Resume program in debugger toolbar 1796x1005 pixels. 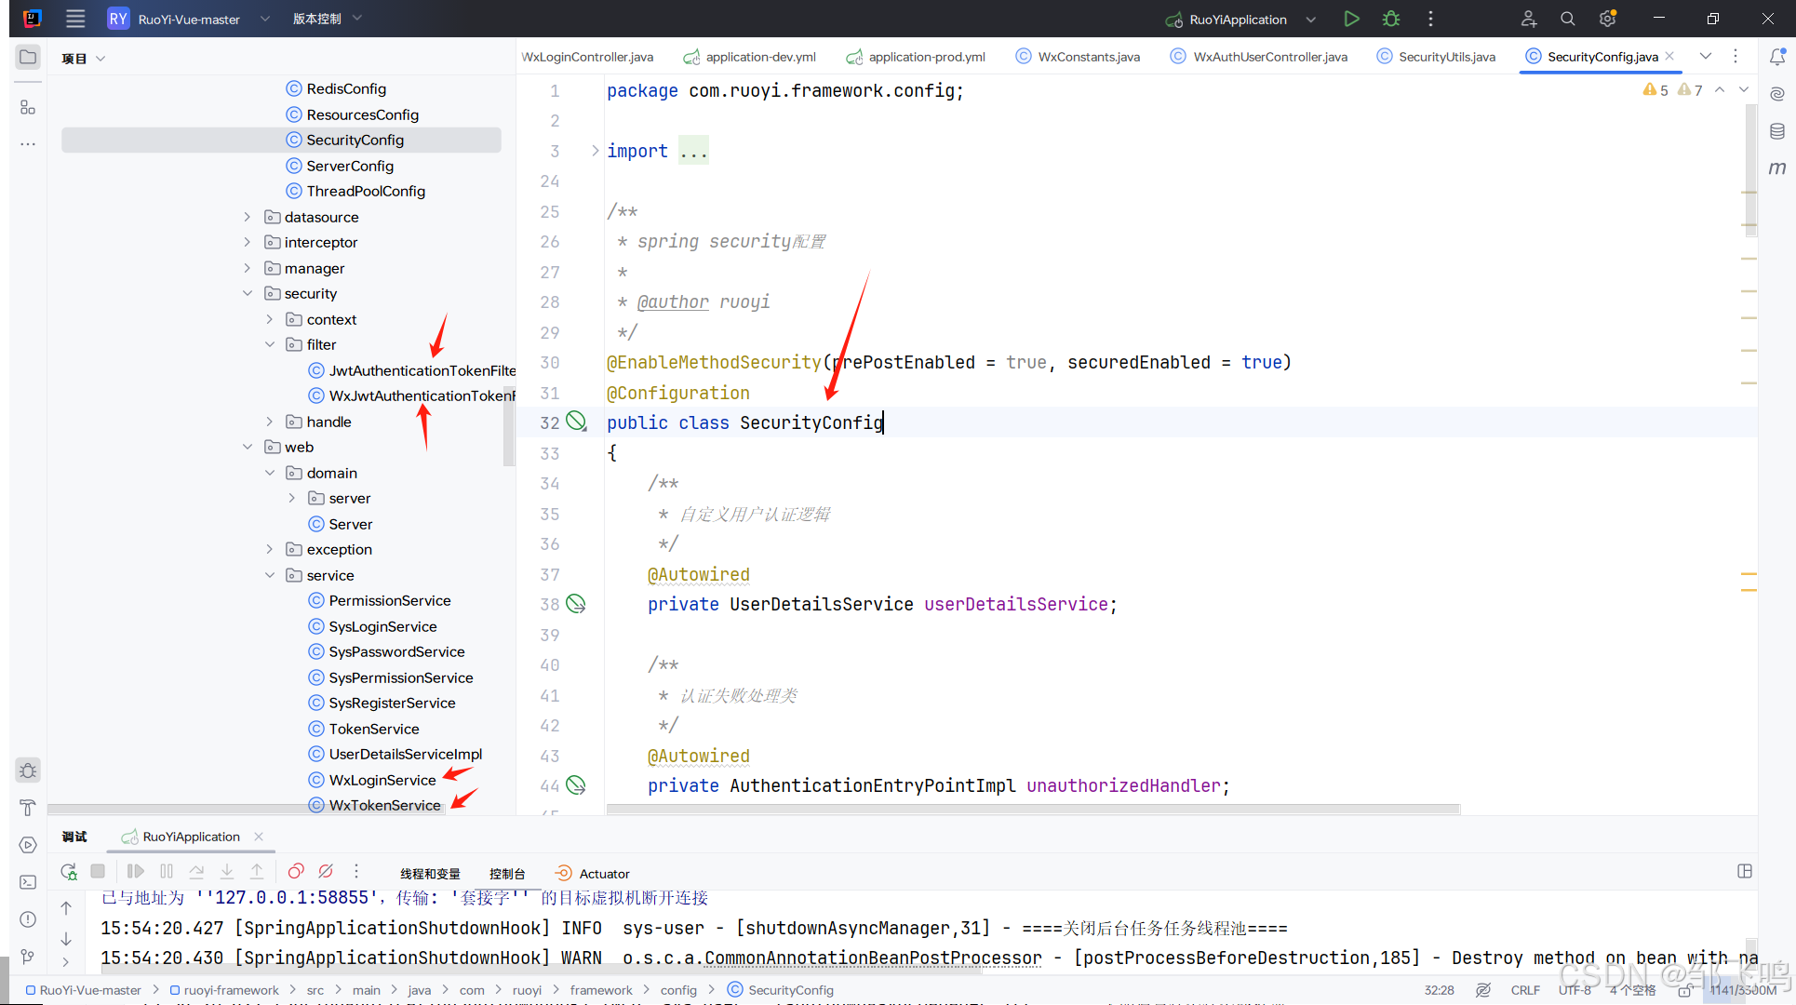[x=136, y=872]
